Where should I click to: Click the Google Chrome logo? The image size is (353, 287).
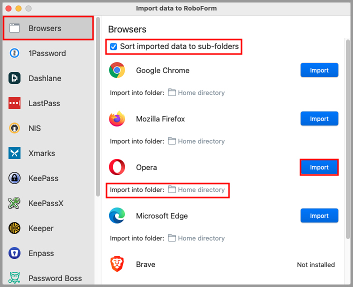pyautogui.click(x=117, y=70)
